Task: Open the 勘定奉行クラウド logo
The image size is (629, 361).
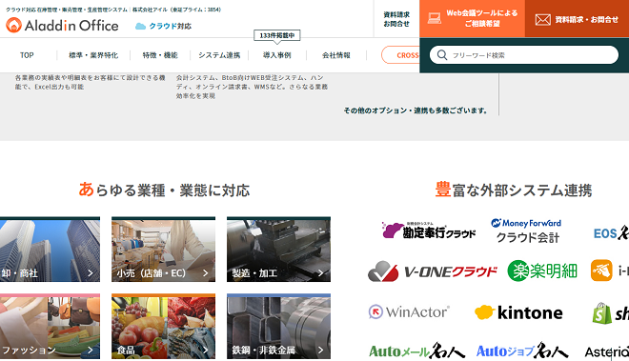Action: pyautogui.click(x=429, y=231)
